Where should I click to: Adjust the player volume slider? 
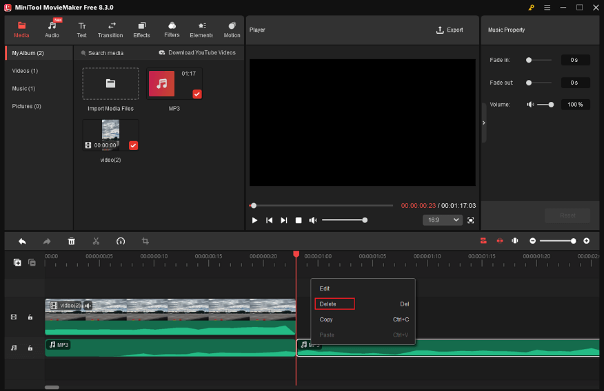click(344, 220)
